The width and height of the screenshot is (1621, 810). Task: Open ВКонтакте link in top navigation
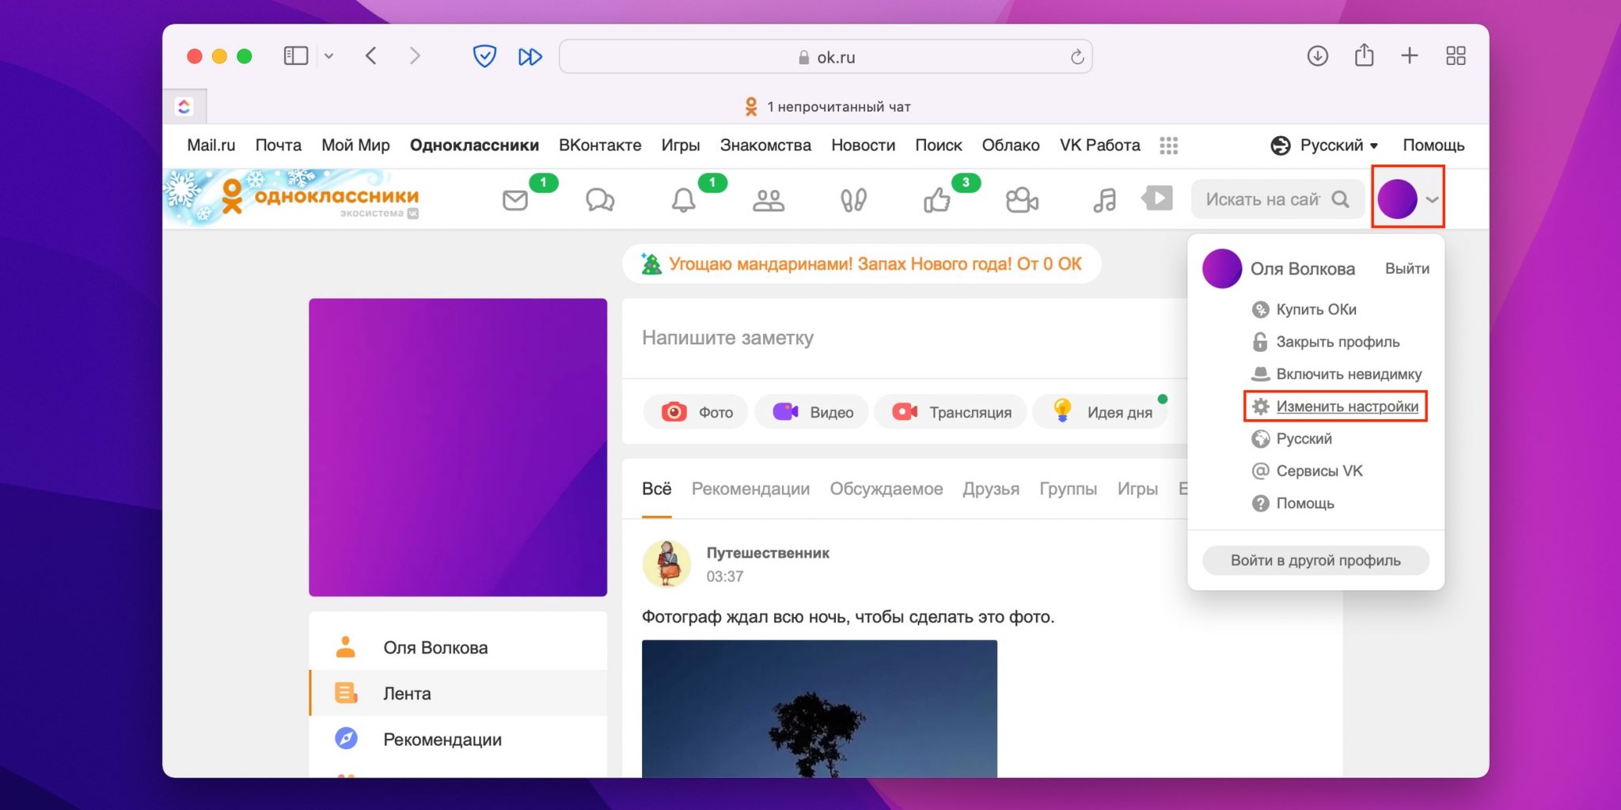600,146
